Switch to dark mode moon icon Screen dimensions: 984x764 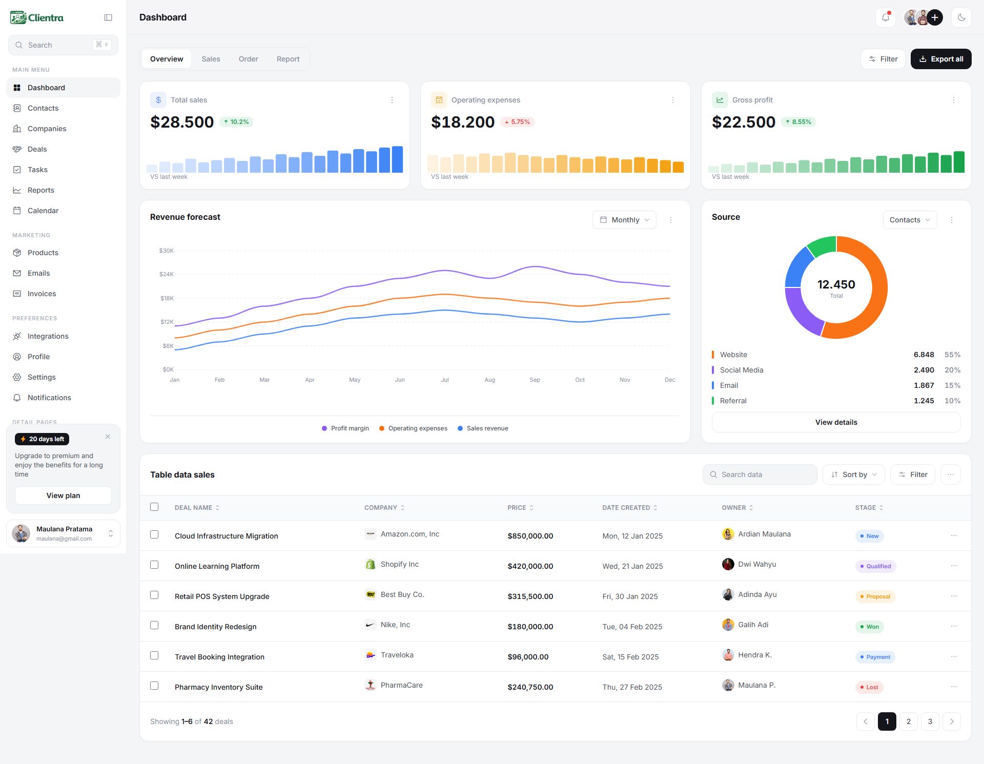[x=961, y=17]
